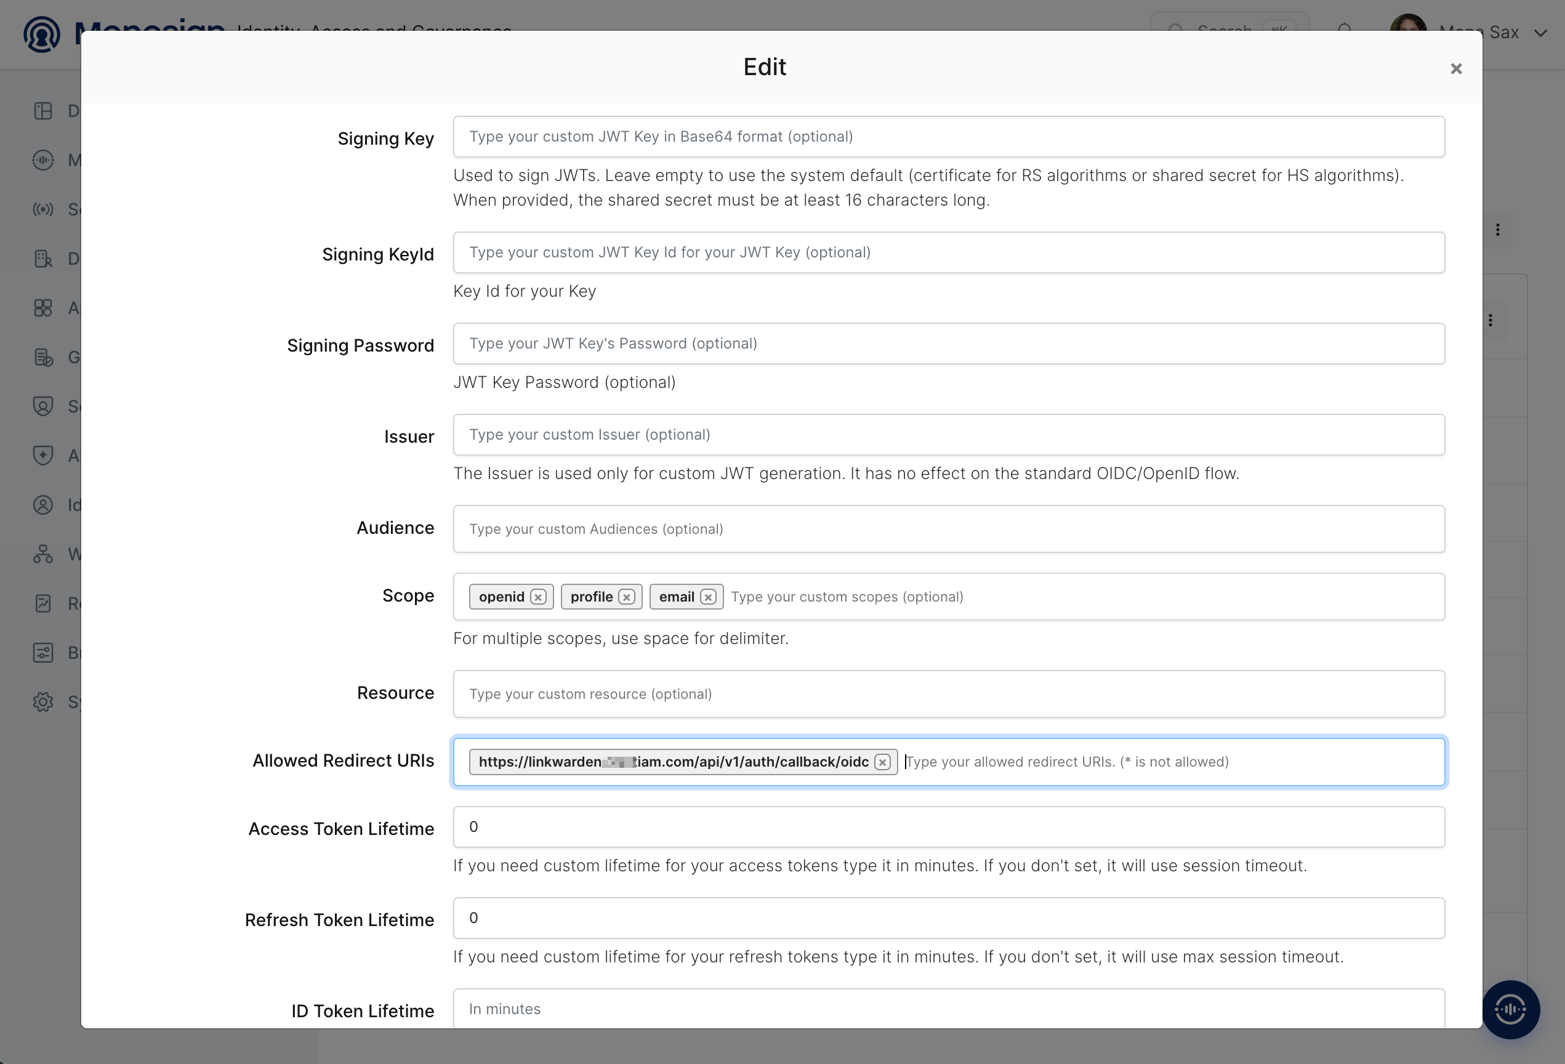Click the Monosign logo icon in the header

click(42, 34)
